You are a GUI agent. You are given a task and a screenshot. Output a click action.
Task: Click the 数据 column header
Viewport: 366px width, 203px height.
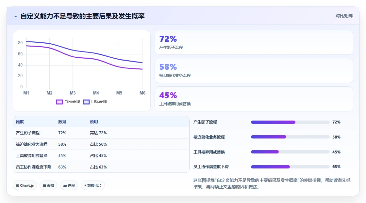[x=62, y=122]
